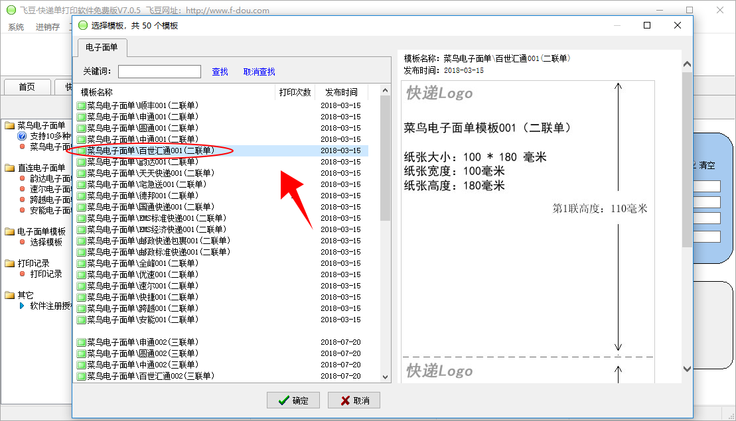Click the template icon beside 中通001(二联单)
The width and height of the screenshot is (736, 421).
click(81, 140)
